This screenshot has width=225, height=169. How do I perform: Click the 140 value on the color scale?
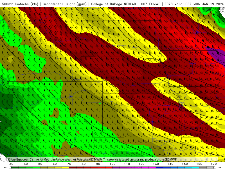point(170,164)
